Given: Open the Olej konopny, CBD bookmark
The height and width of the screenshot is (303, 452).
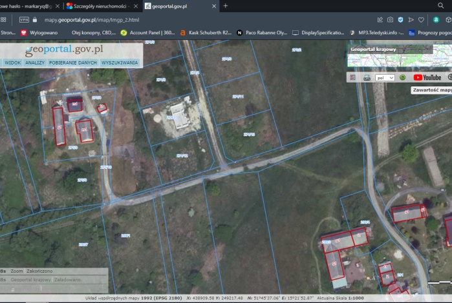Looking at the screenshot, I should 94,33.
